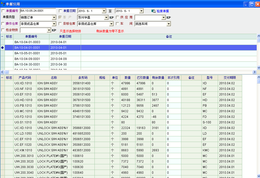Screen dimensions: 260x178
Task: Click the upper grid horizontal scrollbar right arrow
Action: click(x=254, y=72)
